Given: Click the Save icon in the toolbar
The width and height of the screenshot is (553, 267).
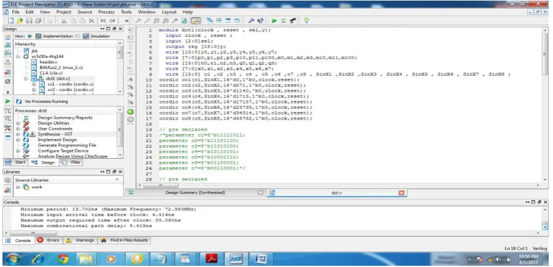Looking at the screenshot, I should 29,21.
